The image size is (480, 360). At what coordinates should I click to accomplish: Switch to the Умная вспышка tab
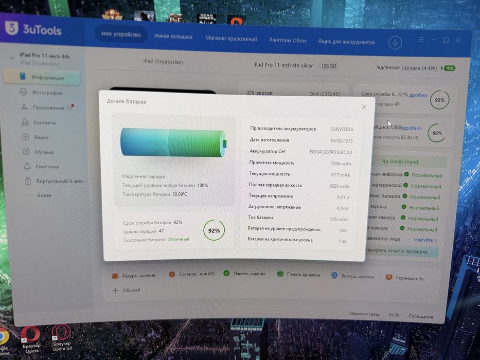point(173,37)
